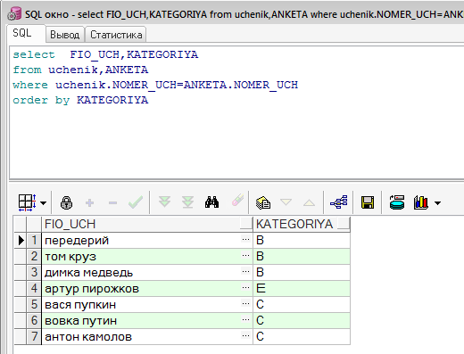Click the lock edit-data icon
The height and width of the screenshot is (354, 464).
[66, 202]
